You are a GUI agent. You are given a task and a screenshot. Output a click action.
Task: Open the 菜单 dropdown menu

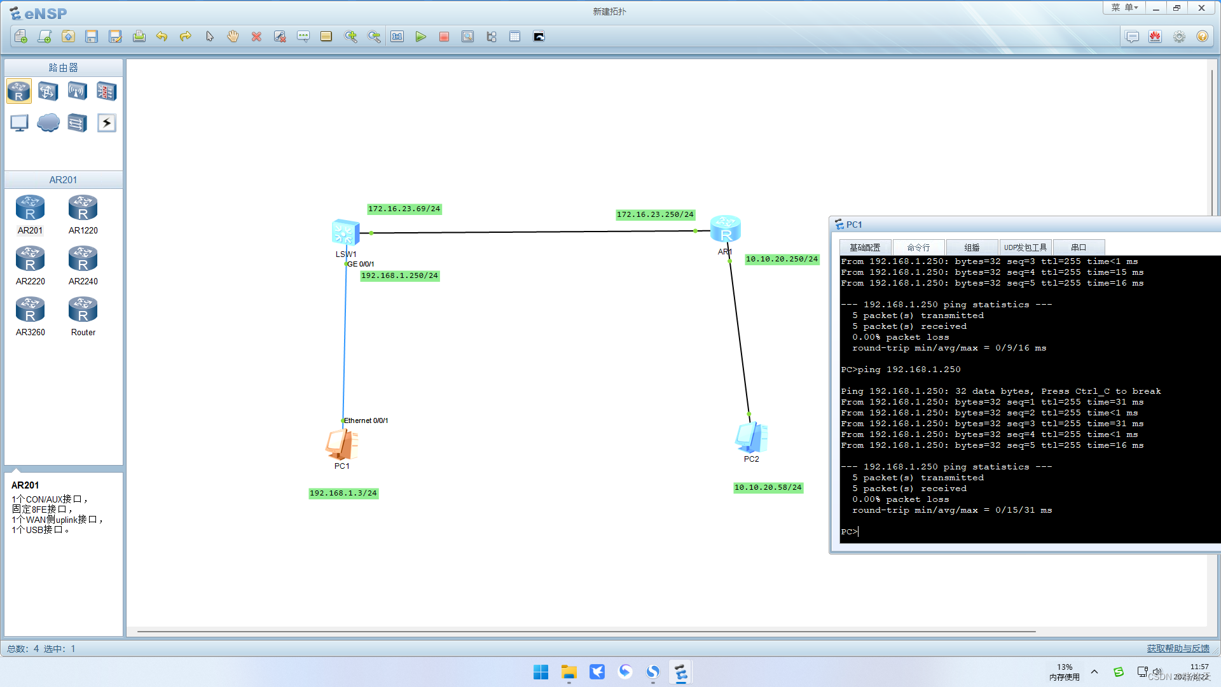tap(1124, 8)
